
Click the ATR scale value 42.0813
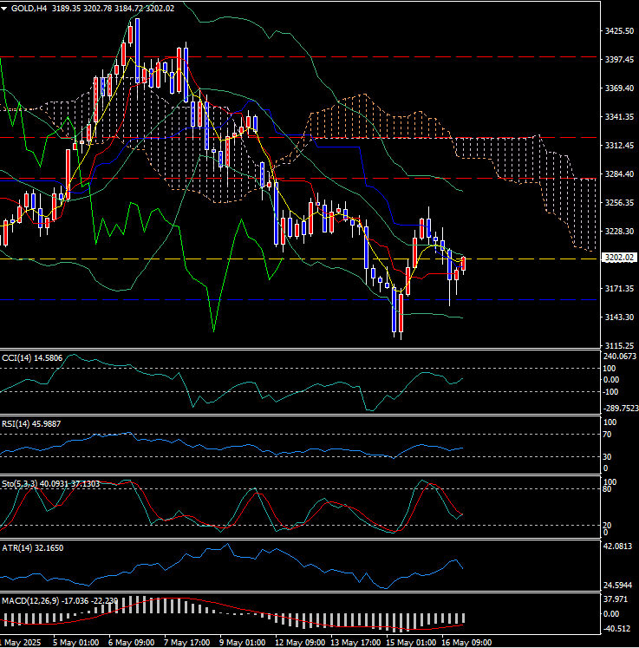tap(617, 547)
